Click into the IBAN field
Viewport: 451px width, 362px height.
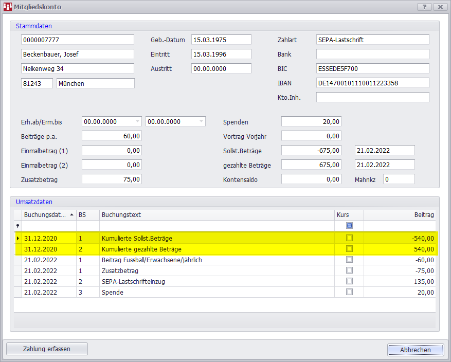372,83
